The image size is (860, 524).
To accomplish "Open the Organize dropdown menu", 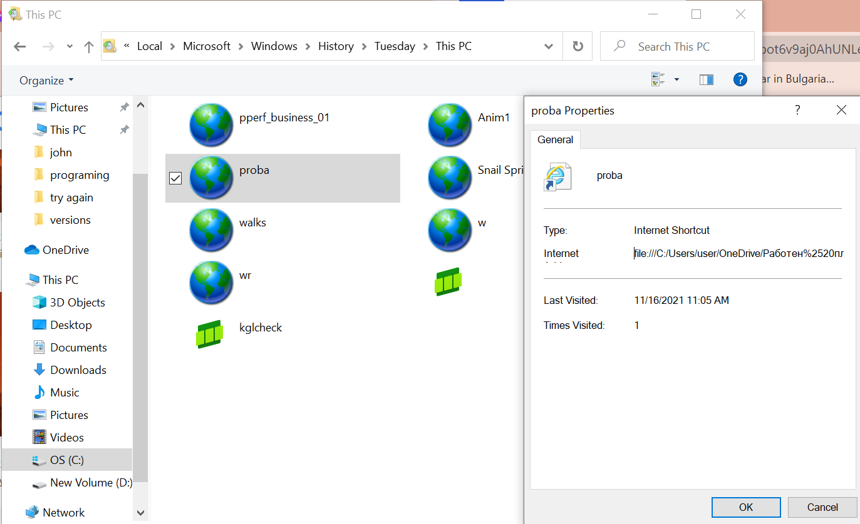I will point(46,80).
